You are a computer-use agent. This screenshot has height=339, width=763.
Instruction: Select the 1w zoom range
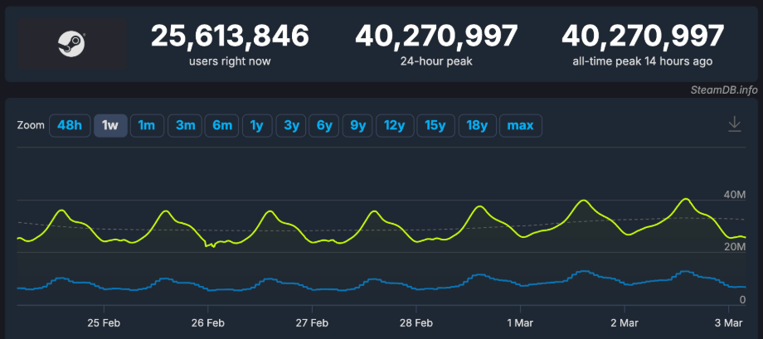109,125
